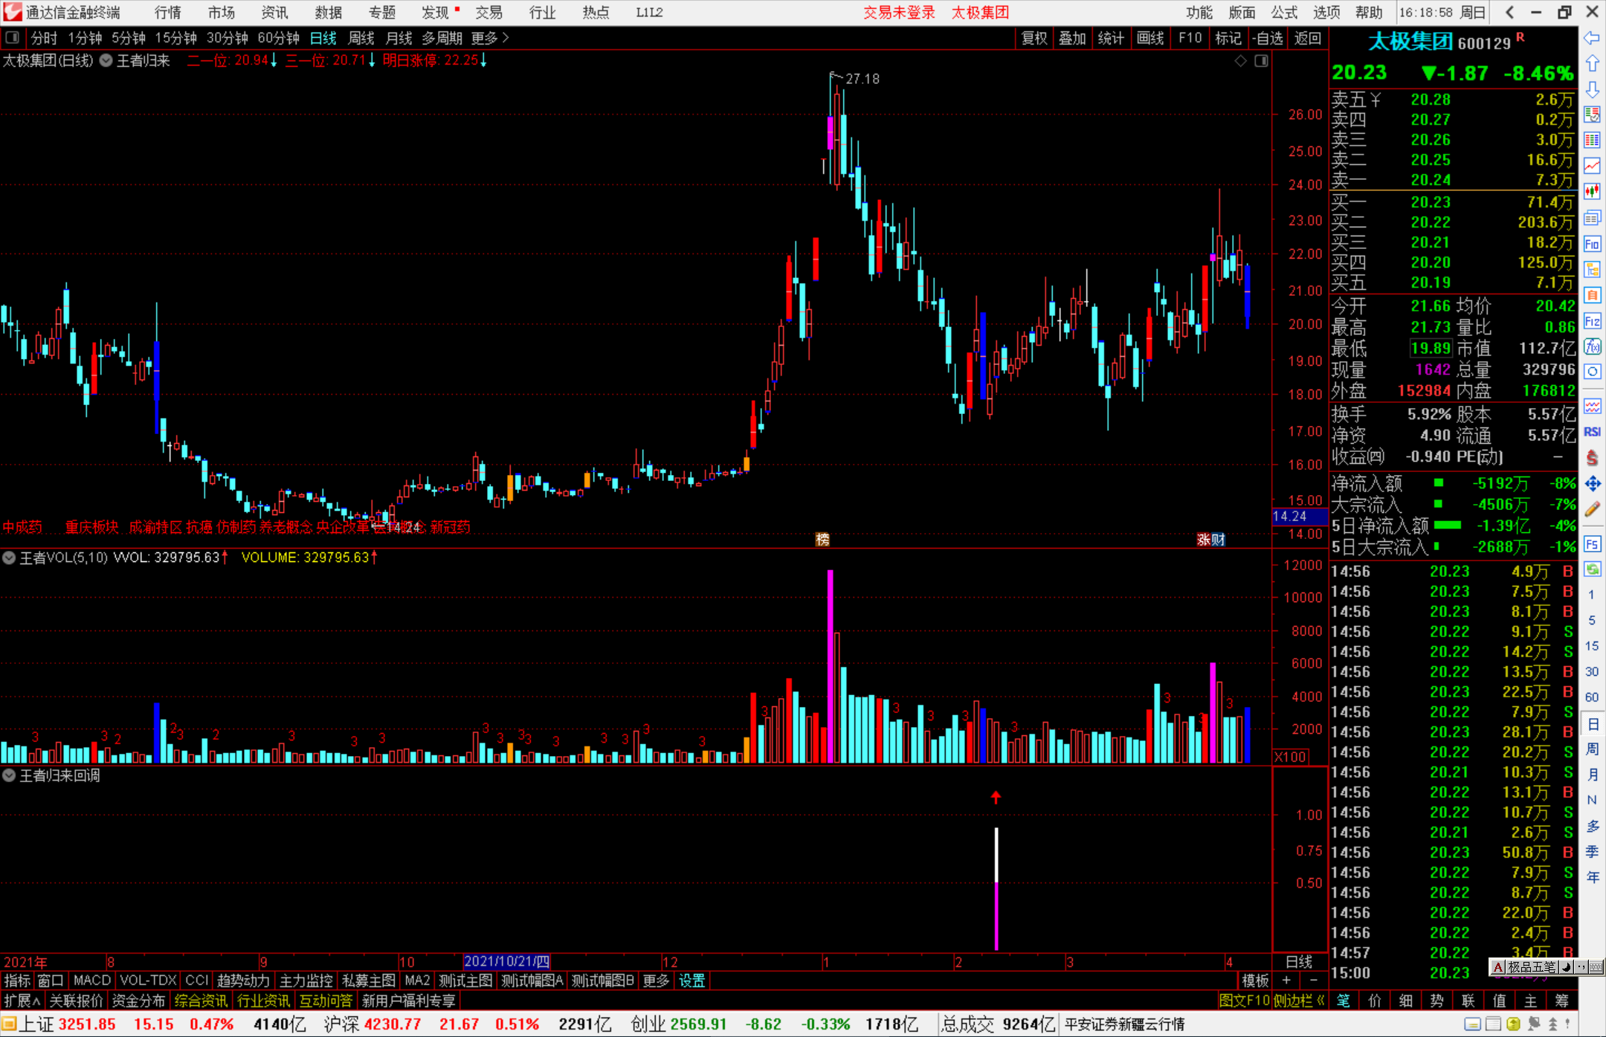
Task: Open the red line trend chart icon
Action: (1592, 167)
